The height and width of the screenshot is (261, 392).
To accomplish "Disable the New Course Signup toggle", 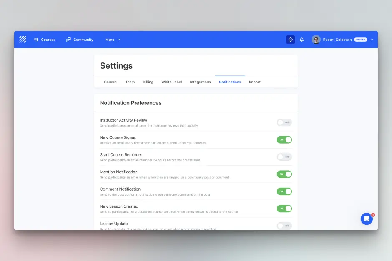I will pyautogui.click(x=284, y=139).
